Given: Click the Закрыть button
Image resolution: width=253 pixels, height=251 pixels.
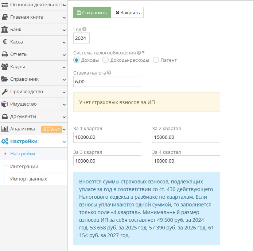Looking at the screenshot, I should (128, 12).
